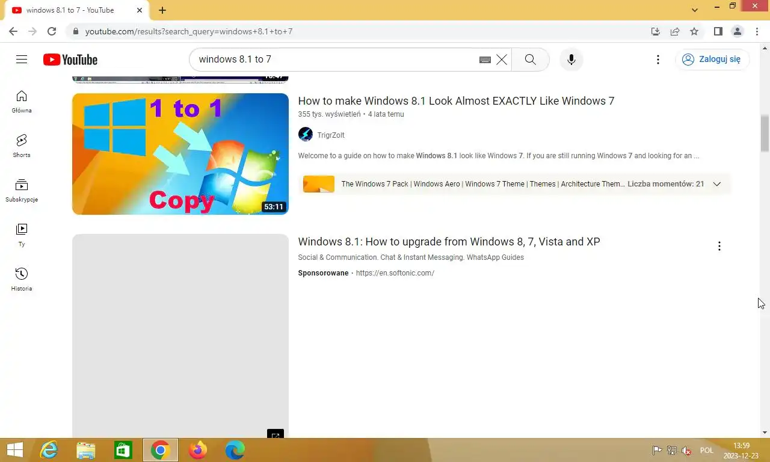Open en.softonic.com sponsored link
Image resolution: width=770 pixels, height=462 pixels.
[x=395, y=273]
